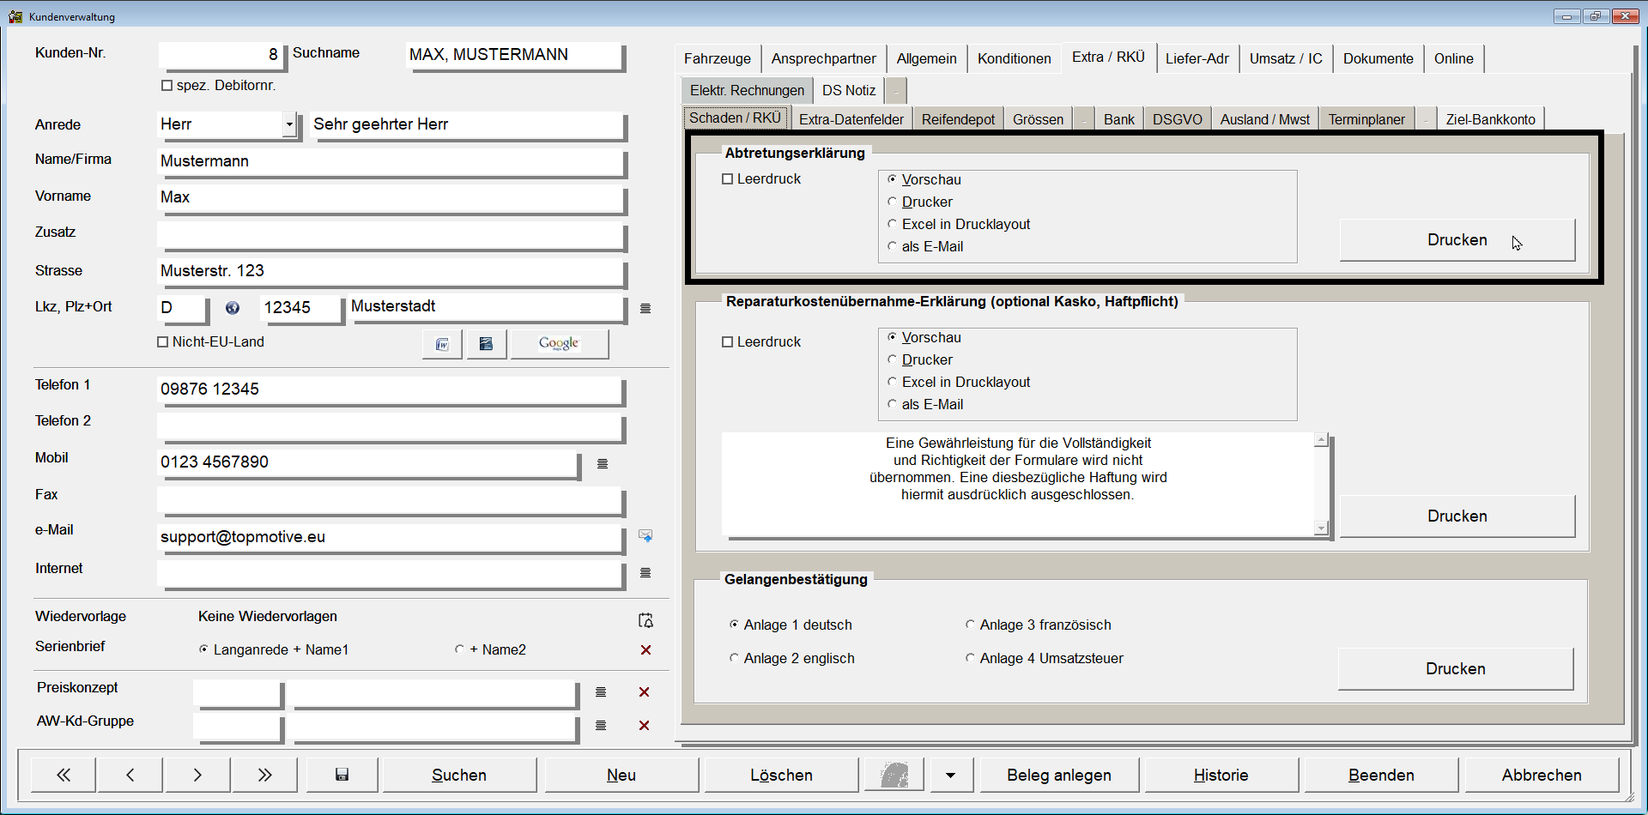This screenshot has width=1648, height=815.
Task: Click the globe icon next to country code
Action: pyautogui.click(x=233, y=308)
